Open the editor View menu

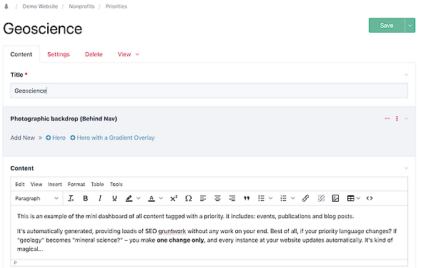pos(36,184)
